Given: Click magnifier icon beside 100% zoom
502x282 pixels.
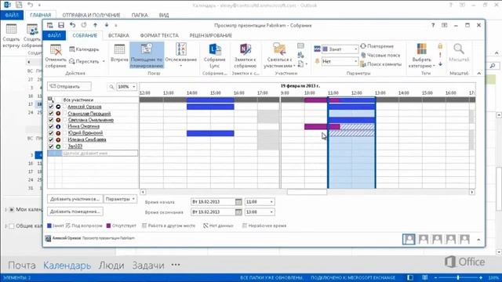Looking at the screenshot, I should pos(111,87).
